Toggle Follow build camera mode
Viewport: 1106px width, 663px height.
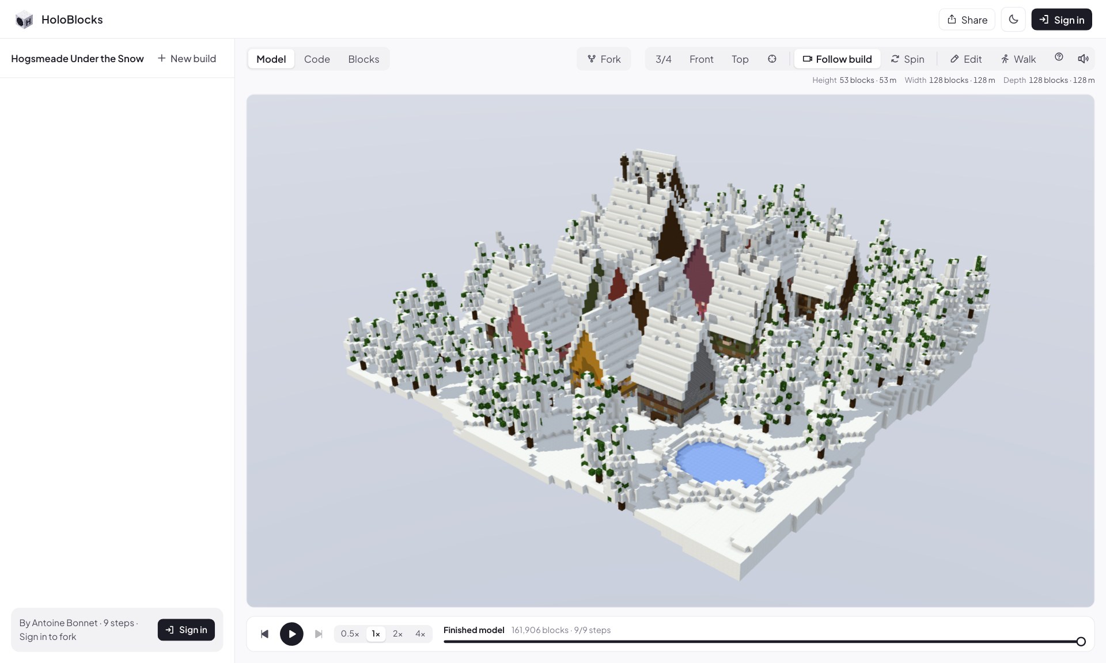[x=837, y=59]
